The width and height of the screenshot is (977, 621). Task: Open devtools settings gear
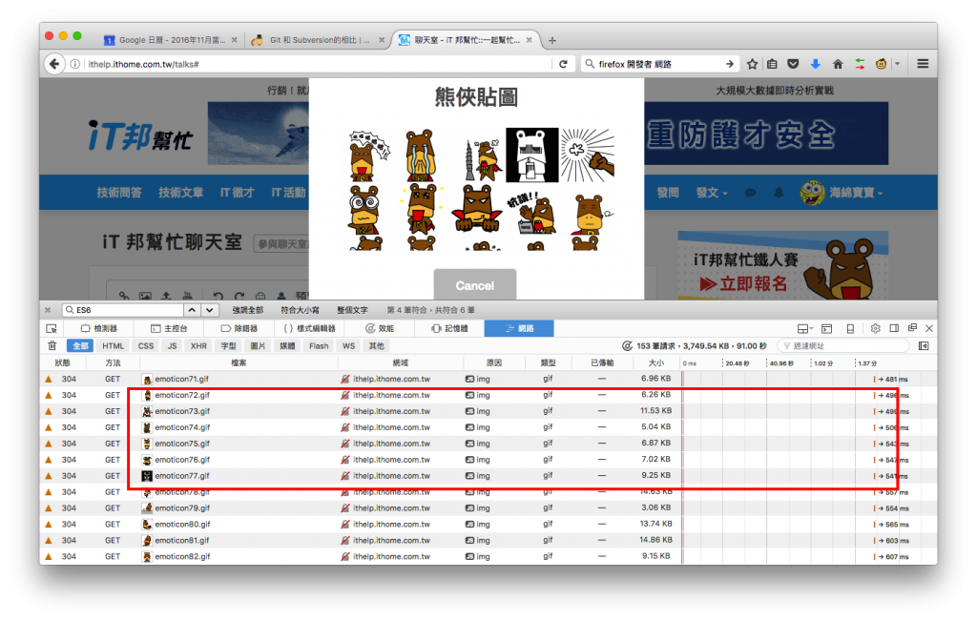click(x=876, y=328)
